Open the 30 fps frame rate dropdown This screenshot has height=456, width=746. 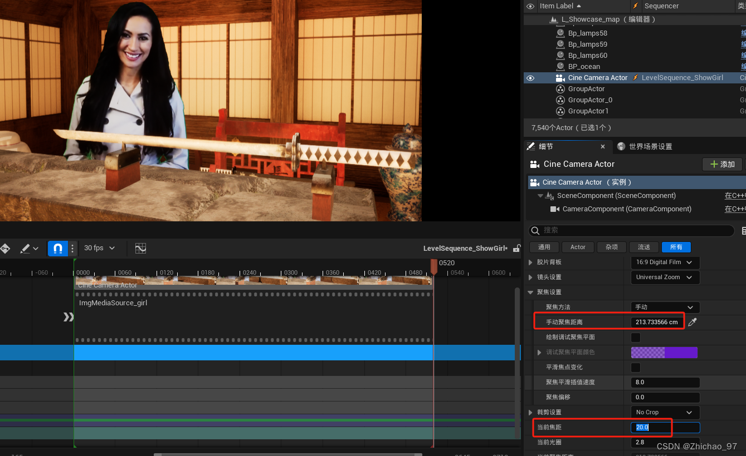(x=99, y=248)
